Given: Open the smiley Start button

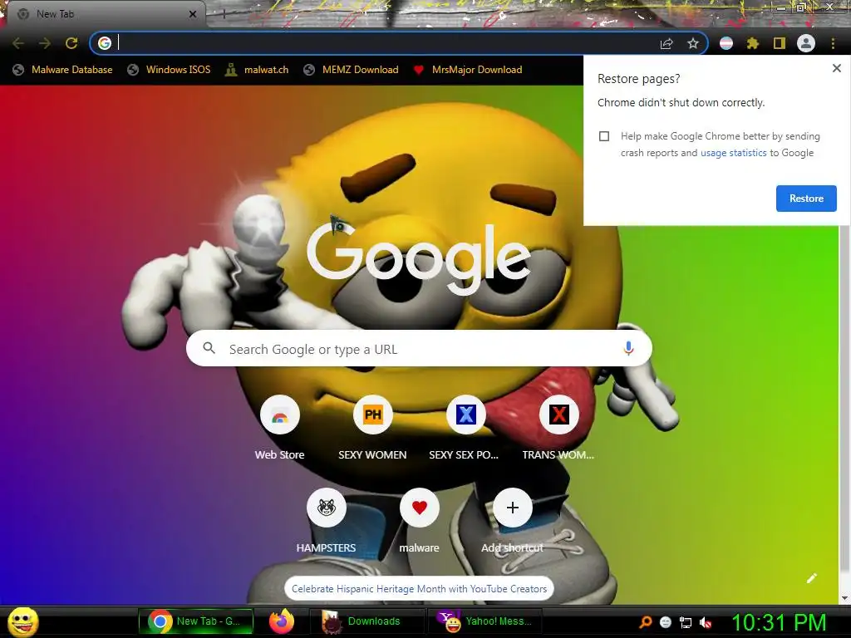Looking at the screenshot, I should (23, 621).
